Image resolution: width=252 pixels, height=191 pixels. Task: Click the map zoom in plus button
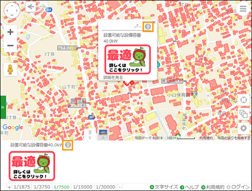tap(10, 32)
